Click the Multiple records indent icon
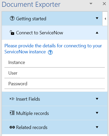Image resolution: width=109 pixels, height=136 pixels. [x=12, y=113]
